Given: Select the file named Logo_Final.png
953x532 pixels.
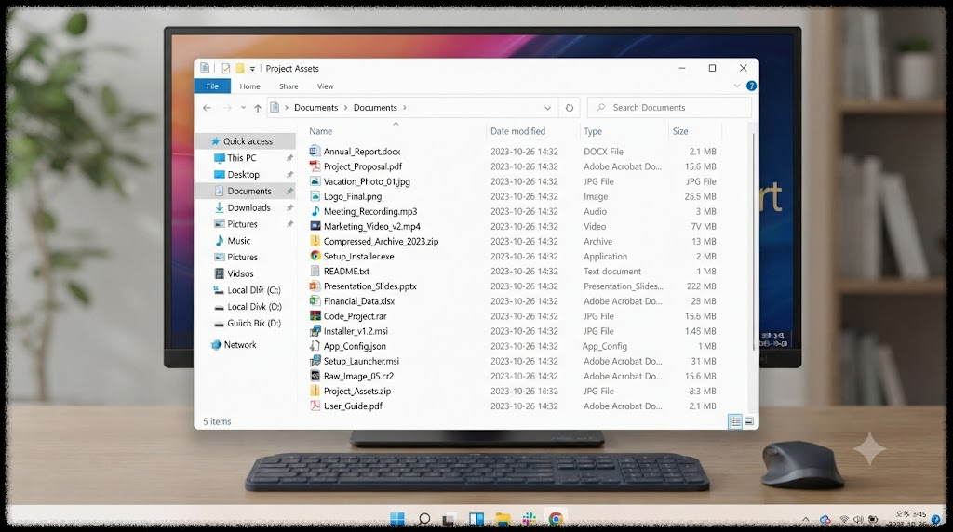Looking at the screenshot, I should 353,196.
